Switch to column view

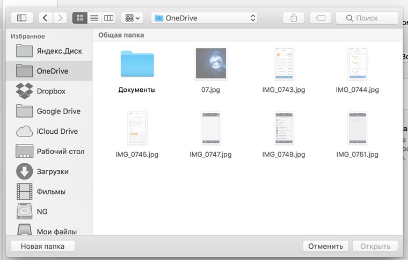click(x=108, y=18)
